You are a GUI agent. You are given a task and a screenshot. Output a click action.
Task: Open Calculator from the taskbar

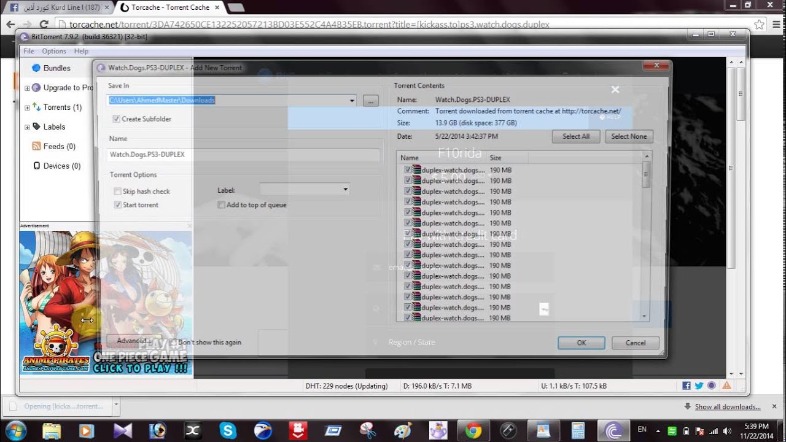point(578,430)
